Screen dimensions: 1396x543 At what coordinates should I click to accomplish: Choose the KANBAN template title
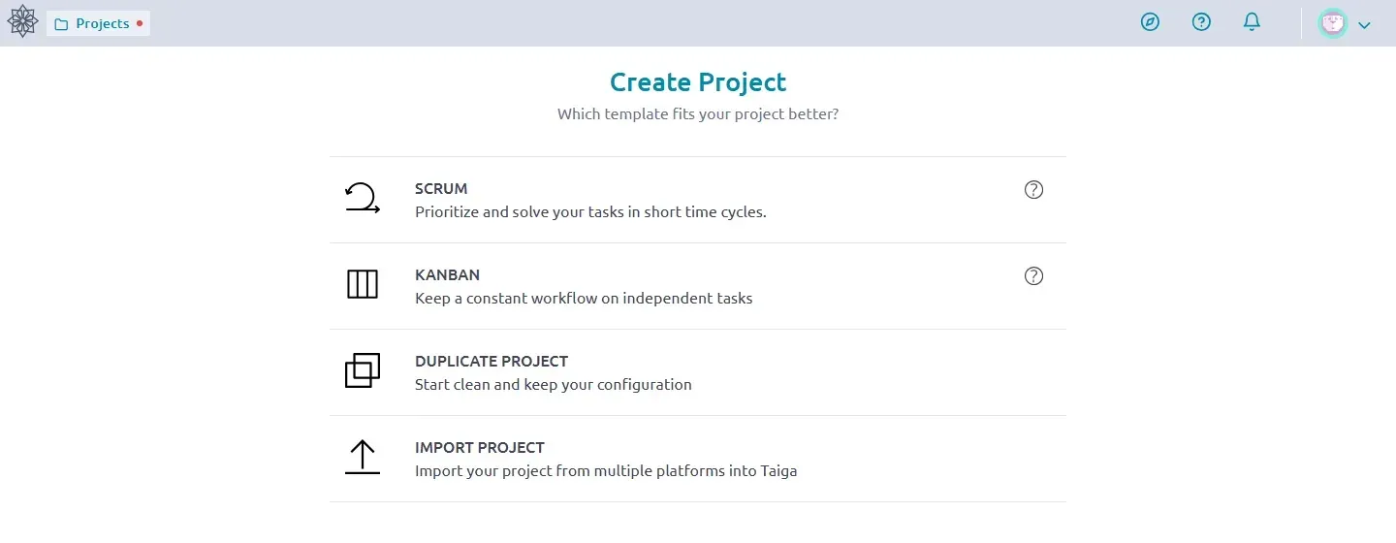coord(447,275)
